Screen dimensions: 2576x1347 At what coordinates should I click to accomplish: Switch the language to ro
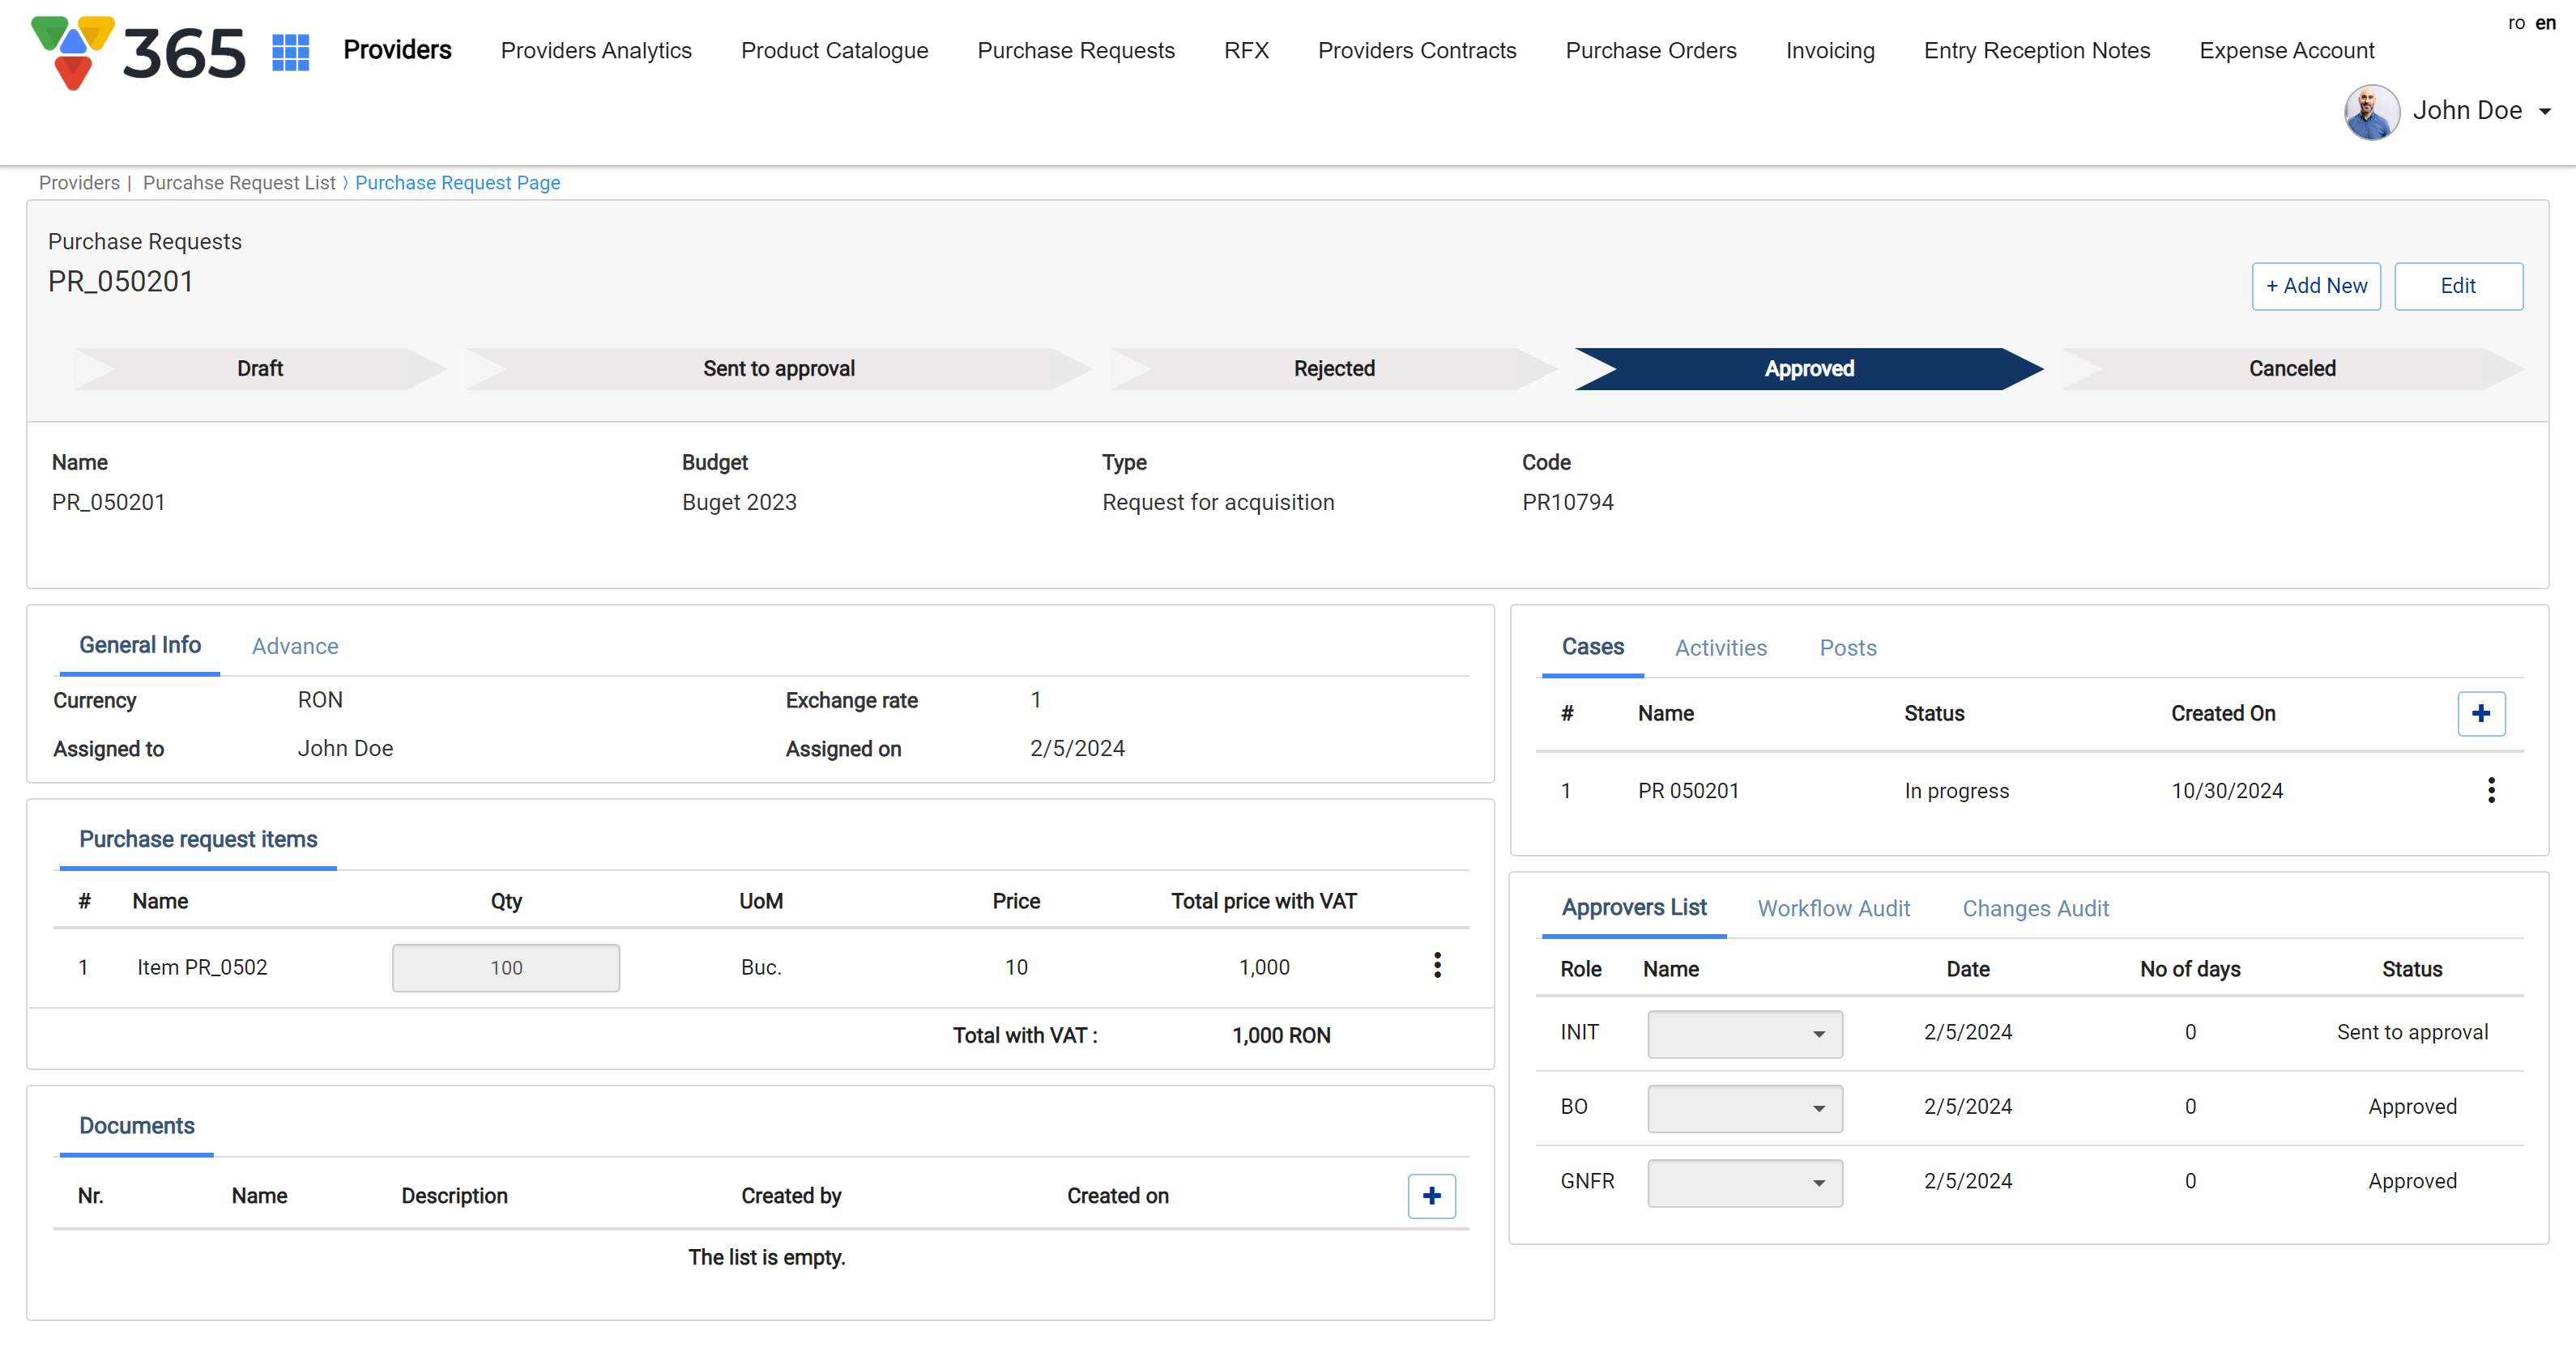pyautogui.click(x=2516, y=23)
